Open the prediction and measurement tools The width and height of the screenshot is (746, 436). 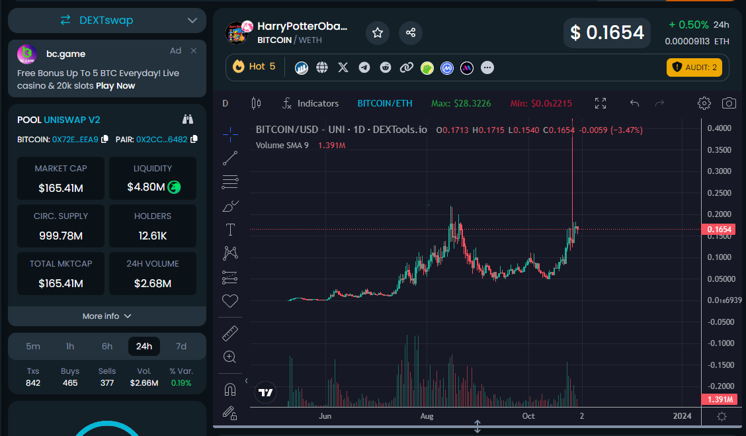tap(229, 277)
